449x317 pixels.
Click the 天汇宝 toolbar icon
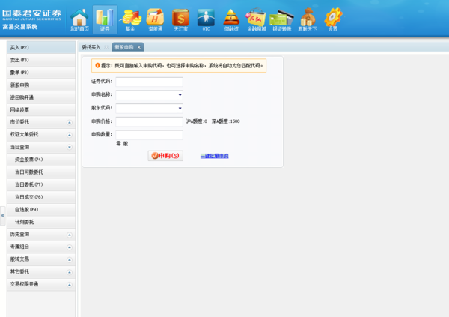tap(180, 19)
